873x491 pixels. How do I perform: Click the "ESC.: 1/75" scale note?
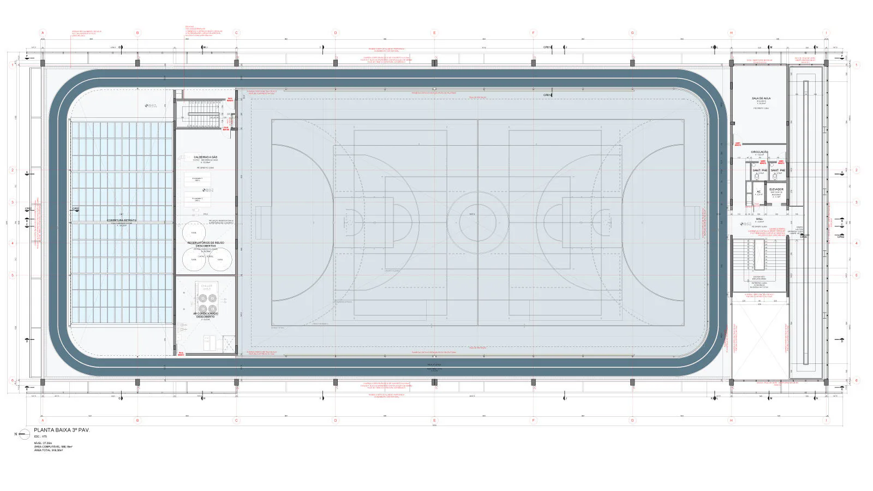tap(41, 437)
